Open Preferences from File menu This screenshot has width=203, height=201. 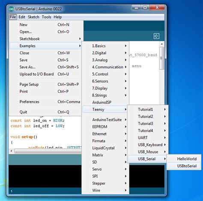tap(45, 102)
